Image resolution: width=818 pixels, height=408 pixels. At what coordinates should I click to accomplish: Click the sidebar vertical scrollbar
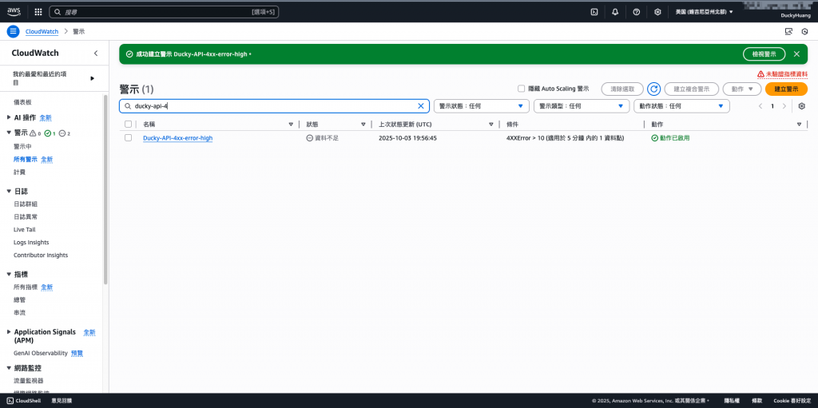click(106, 189)
